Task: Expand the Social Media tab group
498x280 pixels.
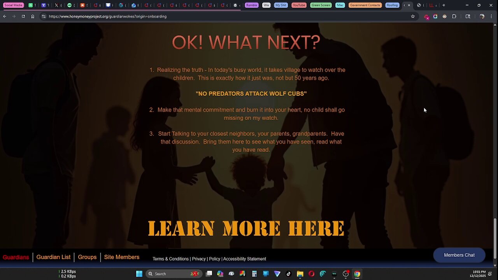Action: point(13,5)
